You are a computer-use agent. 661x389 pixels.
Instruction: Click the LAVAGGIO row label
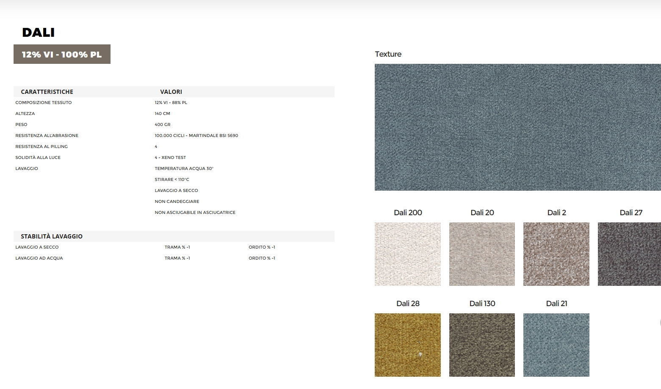[27, 169]
